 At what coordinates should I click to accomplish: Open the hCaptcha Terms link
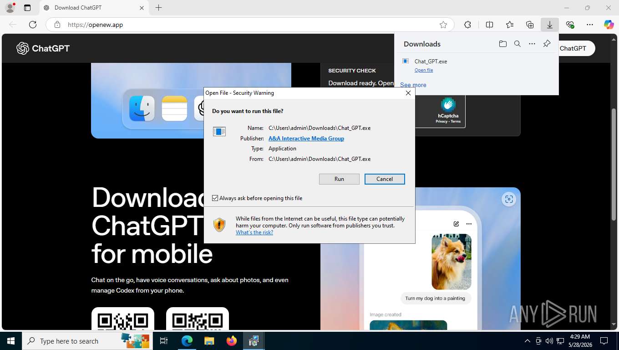456,122
